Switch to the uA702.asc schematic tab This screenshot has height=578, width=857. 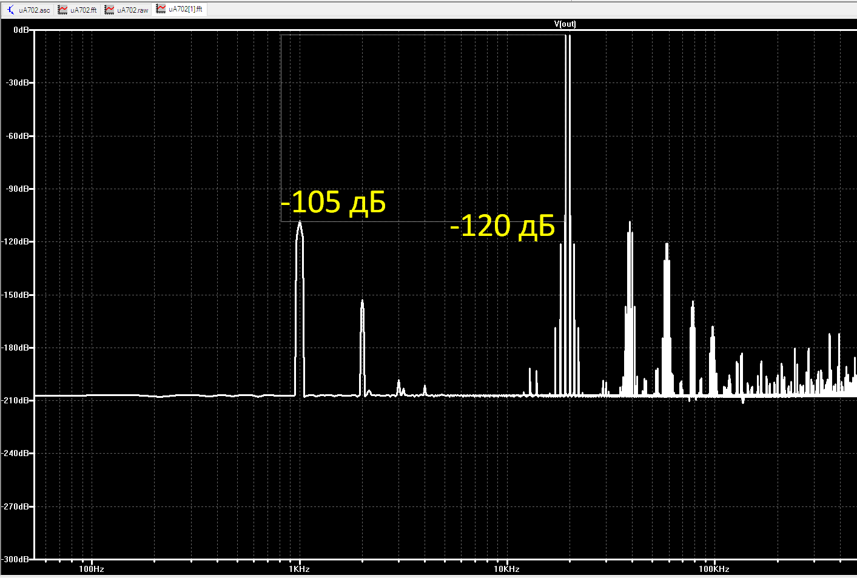click(x=29, y=10)
